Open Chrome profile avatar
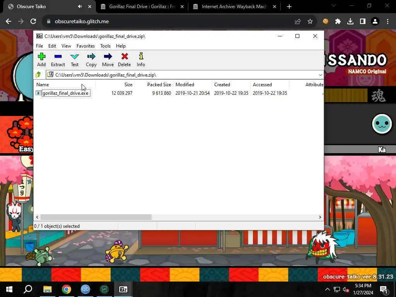The height and width of the screenshot is (297, 396). [375, 22]
